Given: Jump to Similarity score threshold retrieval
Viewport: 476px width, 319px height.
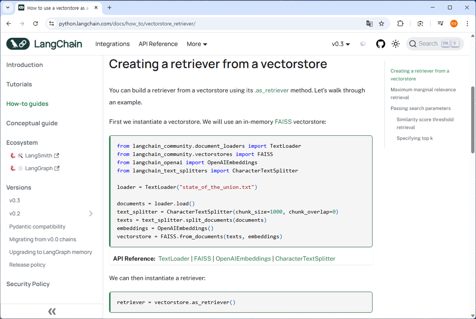Looking at the screenshot, I should 425,124.
